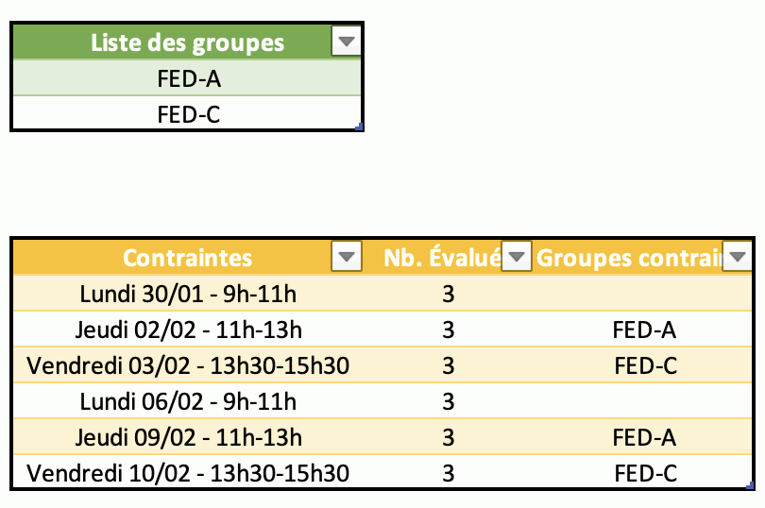The image size is (765, 508).
Task: Select the FED-A cell in the Jeudi 02/02 row
Action: coord(644,330)
